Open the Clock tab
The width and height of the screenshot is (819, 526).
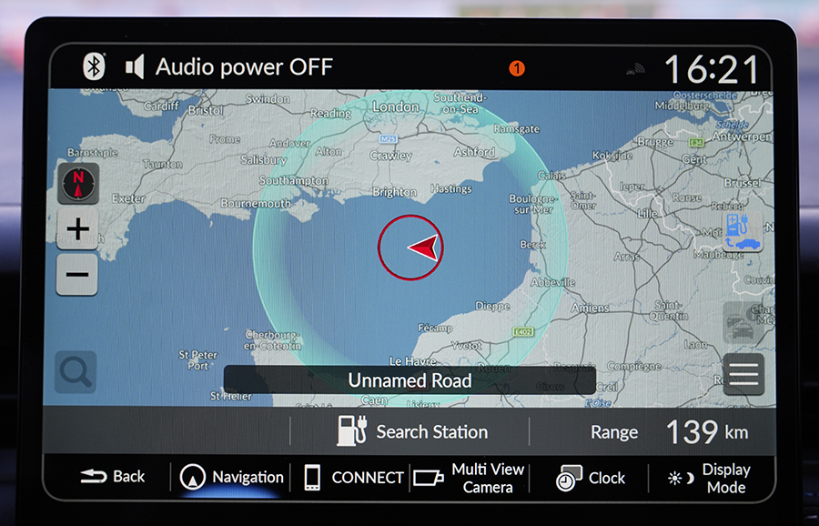[x=591, y=478]
